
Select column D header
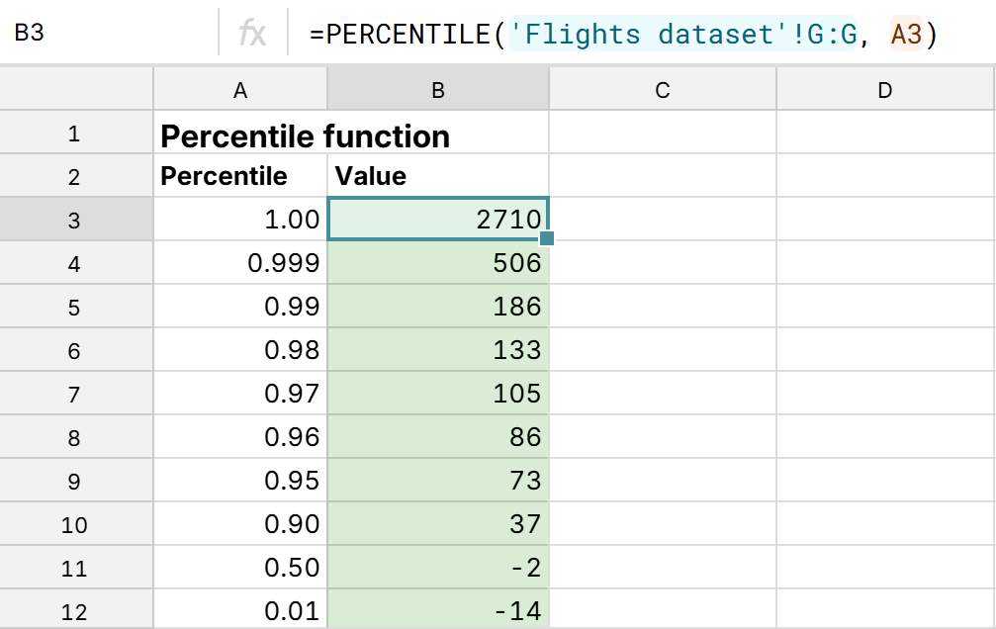[884, 89]
